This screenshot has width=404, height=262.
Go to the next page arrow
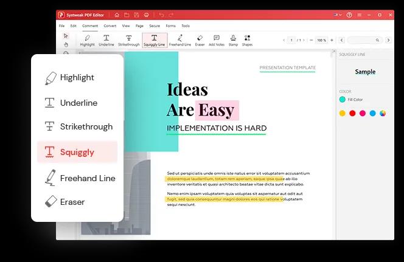click(x=304, y=40)
